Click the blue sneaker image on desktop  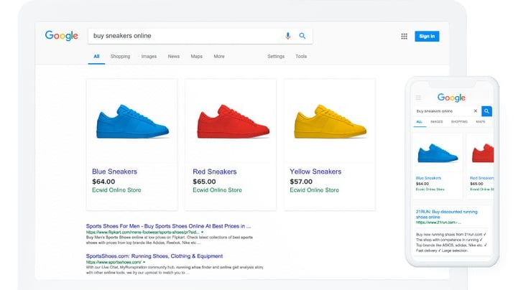coord(132,121)
